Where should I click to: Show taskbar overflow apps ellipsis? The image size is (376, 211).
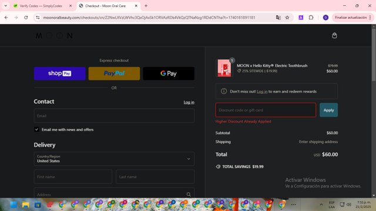pos(293,205)
